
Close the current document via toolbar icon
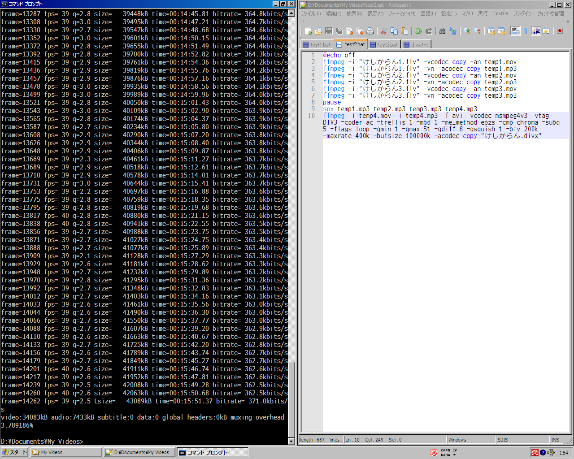(349, 31)
